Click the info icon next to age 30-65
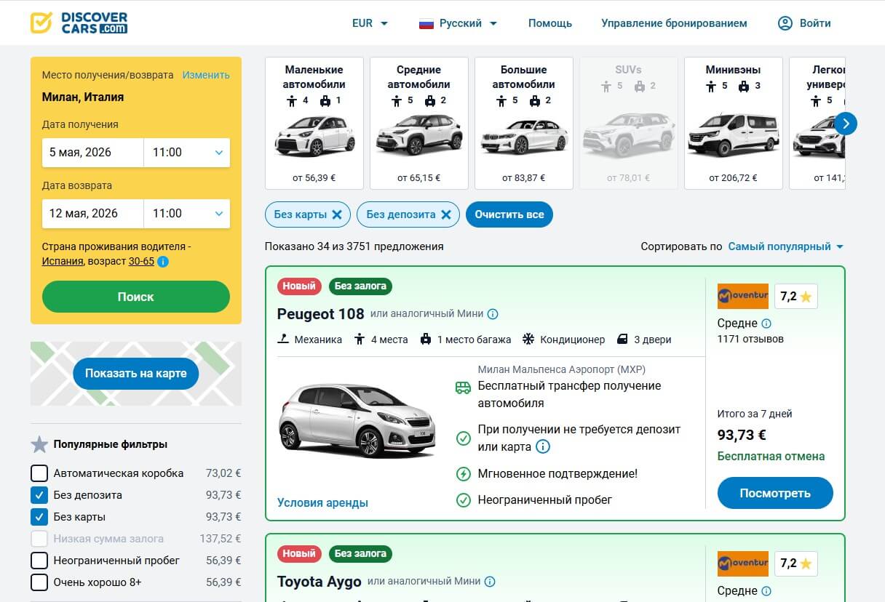The image size is (885, 602). [163, 261]
